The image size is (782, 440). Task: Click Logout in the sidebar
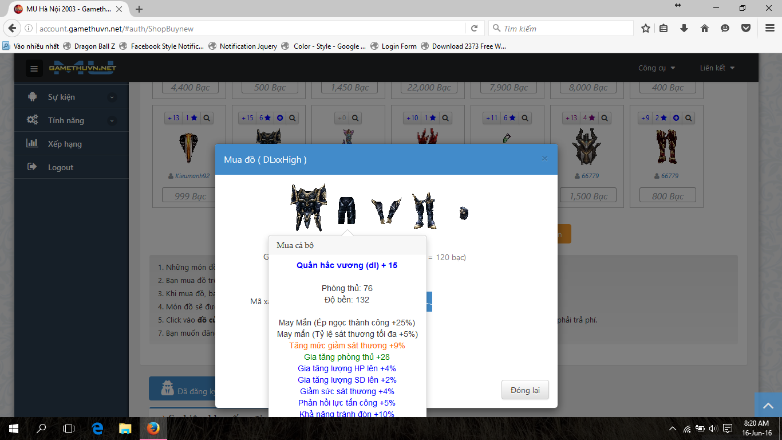(72, 167)
